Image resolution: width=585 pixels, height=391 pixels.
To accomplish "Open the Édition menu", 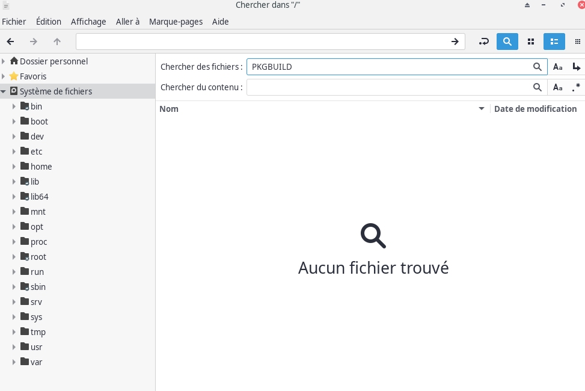I will coord(49,22).
